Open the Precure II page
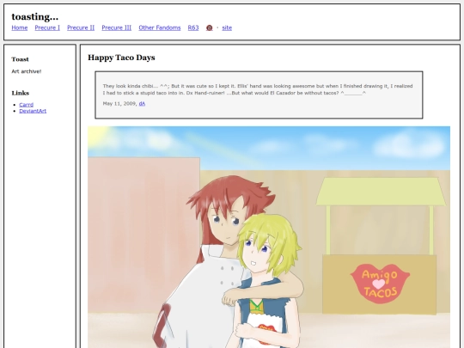Viewport: 464px width, 348px height. [x=81, y=27]
